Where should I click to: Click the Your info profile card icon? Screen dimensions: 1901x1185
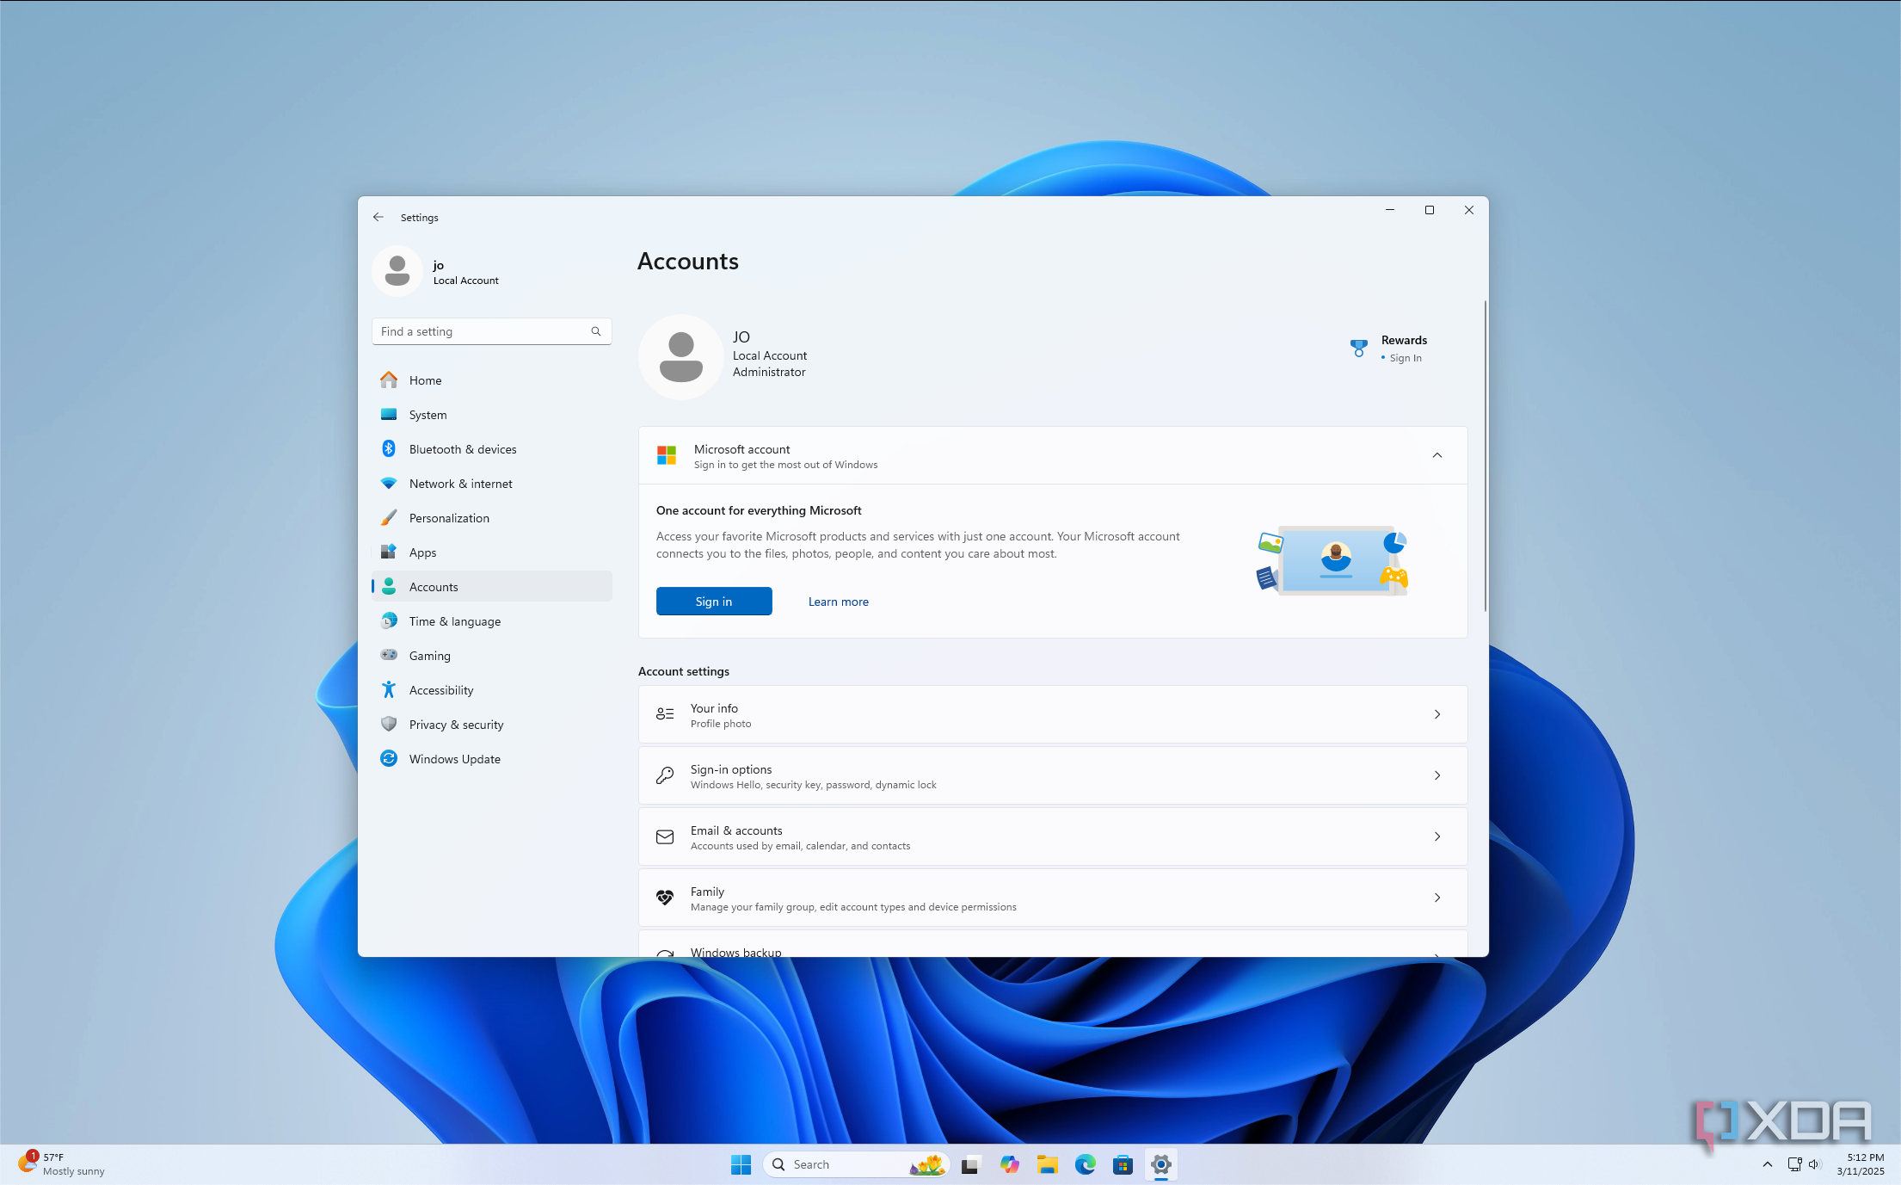pyautogui.click(x=665, y=714)
